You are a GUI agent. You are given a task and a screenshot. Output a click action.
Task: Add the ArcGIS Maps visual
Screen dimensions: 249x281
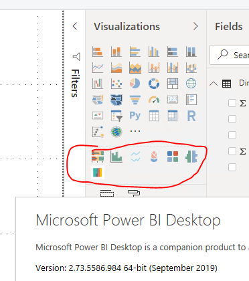click(x=116, y=132)
